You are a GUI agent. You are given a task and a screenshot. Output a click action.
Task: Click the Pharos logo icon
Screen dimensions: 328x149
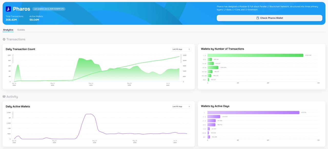click(x=8, y=9)
